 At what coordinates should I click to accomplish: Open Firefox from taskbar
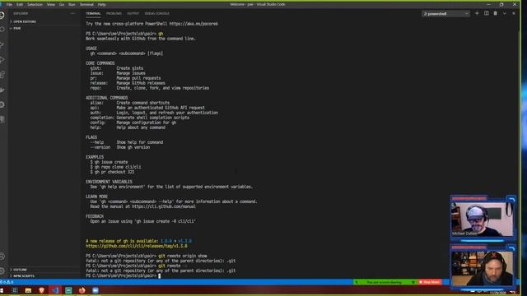(x=82, y=290)
